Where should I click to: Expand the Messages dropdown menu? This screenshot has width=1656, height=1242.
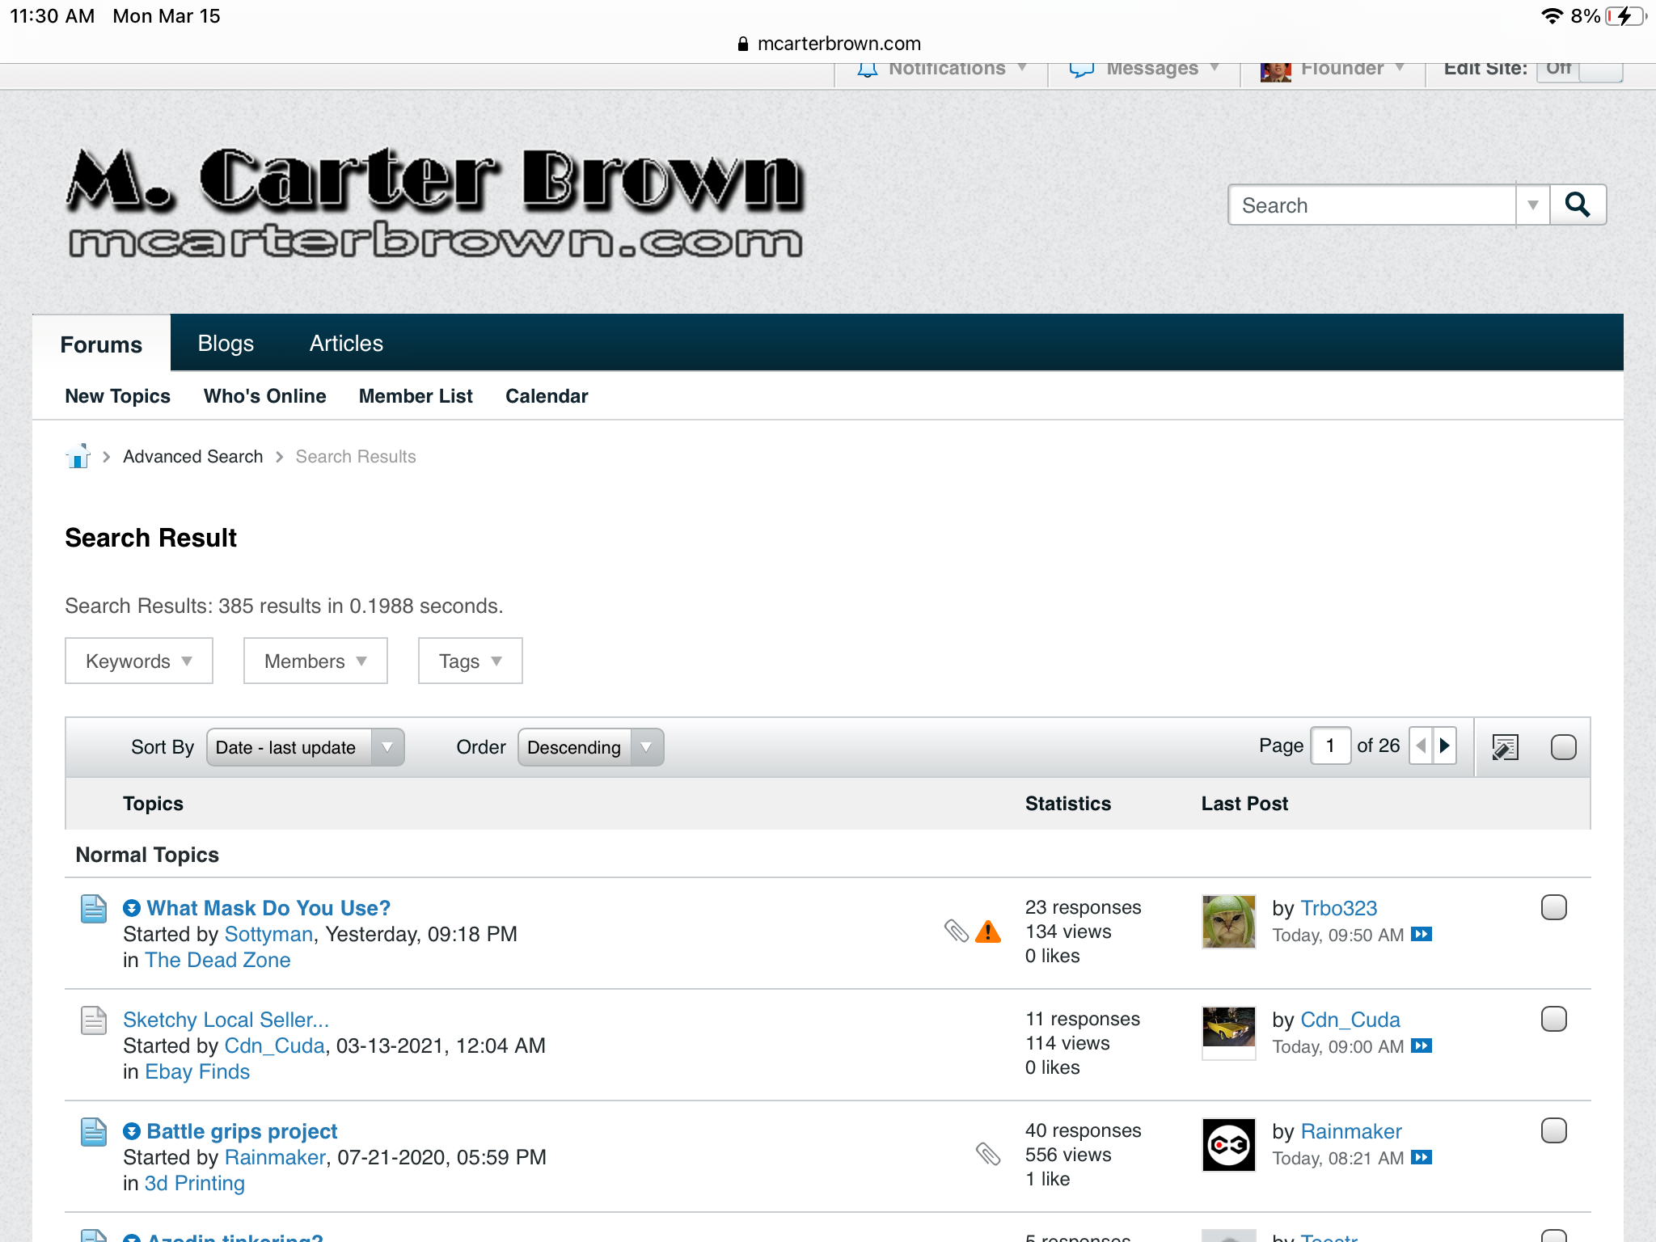tap(1215, 68)
